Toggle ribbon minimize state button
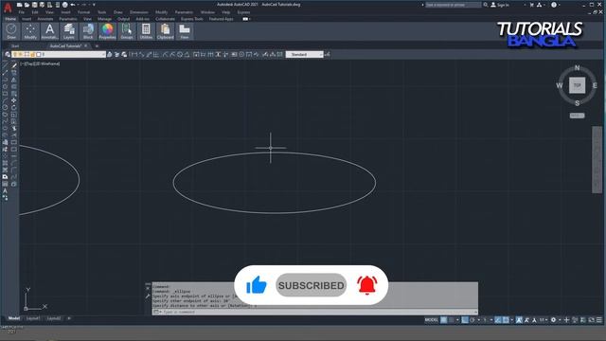This screenshot has width=606, height=341. (x=245, y=19)
